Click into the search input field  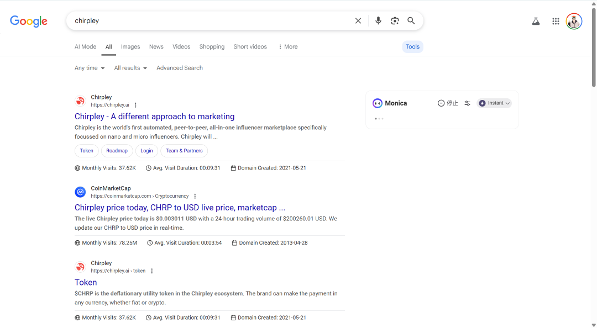211,21
